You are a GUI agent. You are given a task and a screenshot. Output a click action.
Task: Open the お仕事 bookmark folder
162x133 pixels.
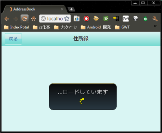(41, 27)
